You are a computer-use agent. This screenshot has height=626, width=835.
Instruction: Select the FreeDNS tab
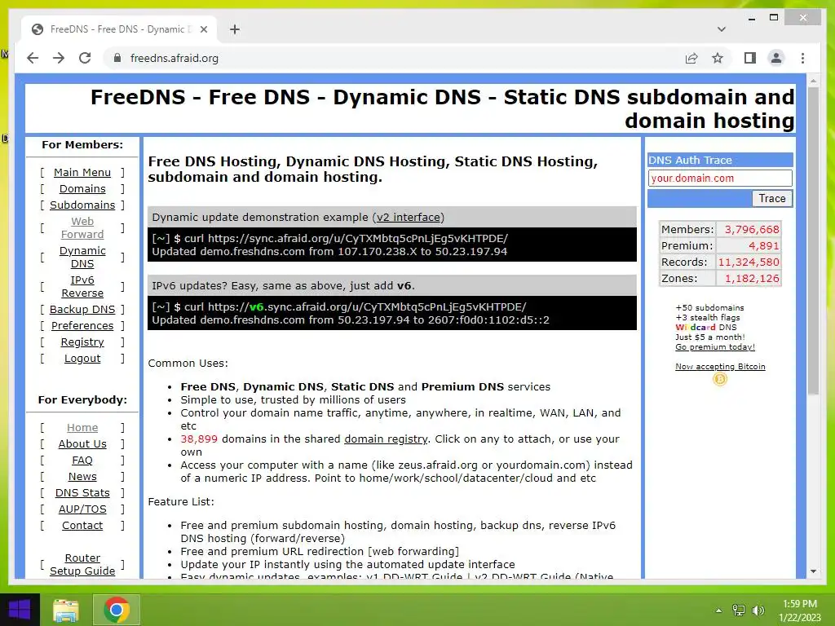[118, 29]
